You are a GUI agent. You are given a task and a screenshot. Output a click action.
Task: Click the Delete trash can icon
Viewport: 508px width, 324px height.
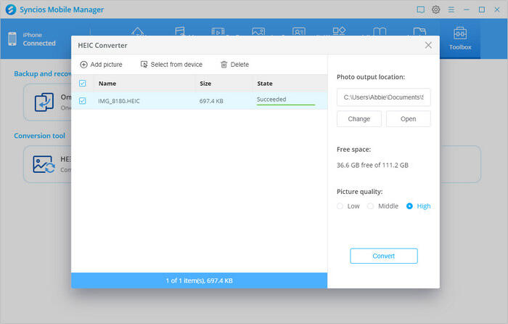pyautogui.click(x=224, y=65)
